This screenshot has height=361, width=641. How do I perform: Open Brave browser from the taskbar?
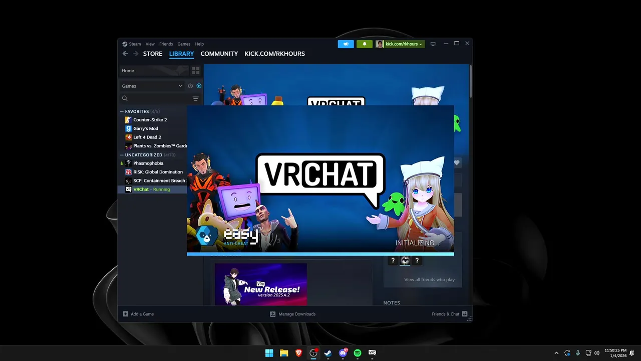(x=299, y=353)
